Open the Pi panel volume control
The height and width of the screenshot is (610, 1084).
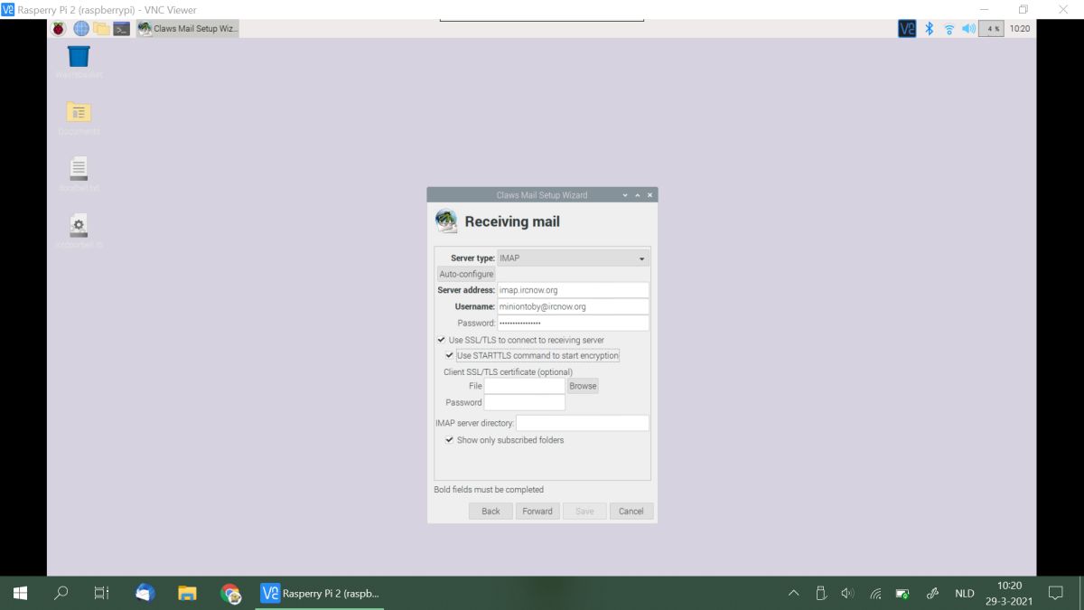tap(969, 29)
